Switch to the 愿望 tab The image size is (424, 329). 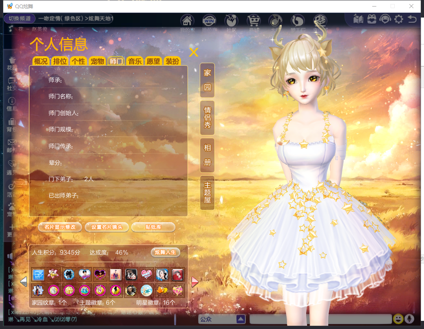(153, 62)
